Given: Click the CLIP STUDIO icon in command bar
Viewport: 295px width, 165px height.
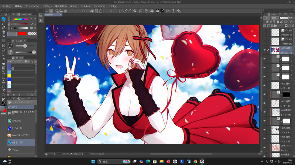Looking at the screenshot, I should click(x=51, y=11).
